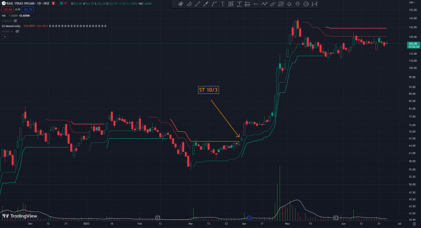Image resolution: width=421 pixels, height=228 pixels.
Task: Click the red sell price 122.60 button
Action: [x=8, y=9]
